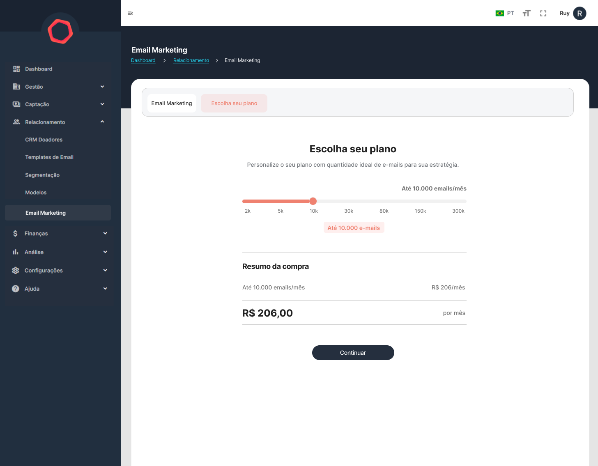The image size is (598, 466).
Task: Expand the Configurações menu chevron
Action: pyautogui.click(x=105, y=270)
